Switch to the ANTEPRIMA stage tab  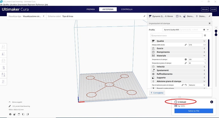(108, 9)
